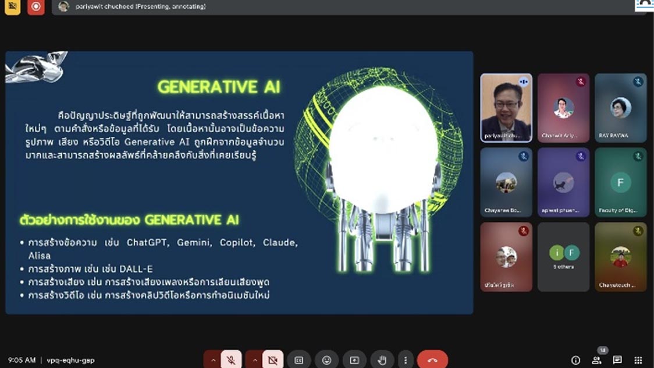Image resolution: width=654 pixels, height=368 pixels.
Task: Raise your hand
Action: (382, 360)
